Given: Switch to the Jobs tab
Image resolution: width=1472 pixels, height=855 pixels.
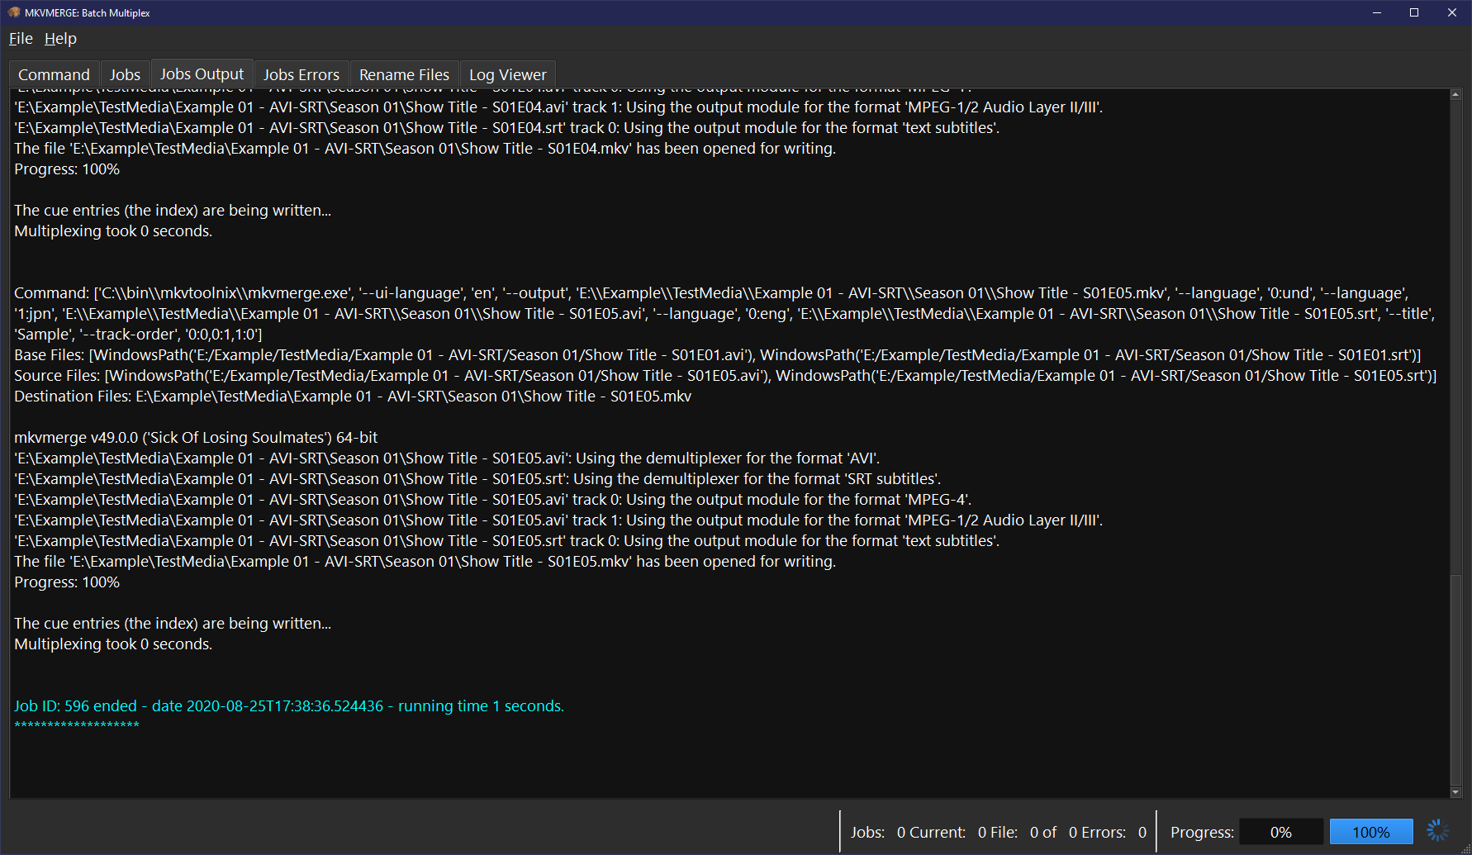Looking at the screenshot, I should coord(125,74).
